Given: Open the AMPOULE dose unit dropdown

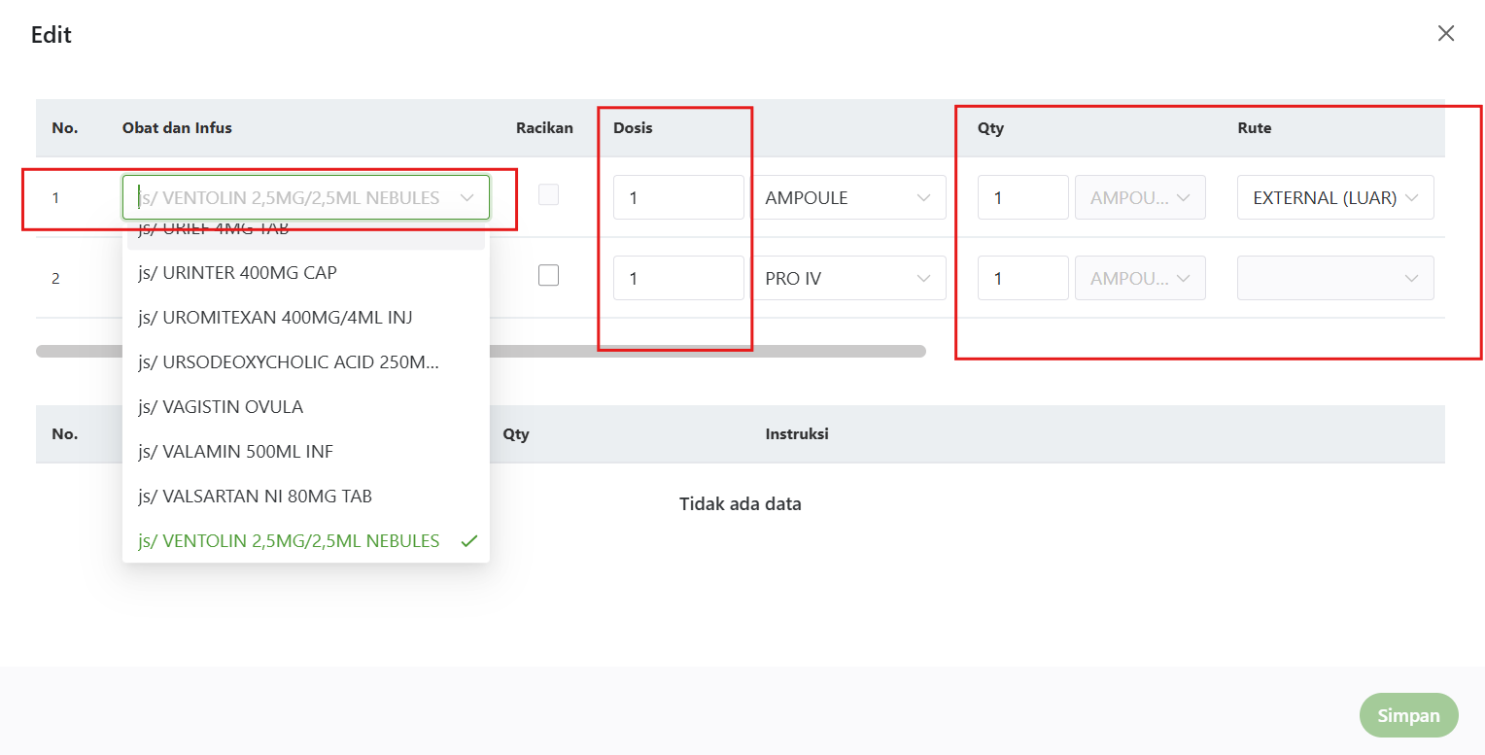Looking at the screenshot, I should [x=849, y=198].
